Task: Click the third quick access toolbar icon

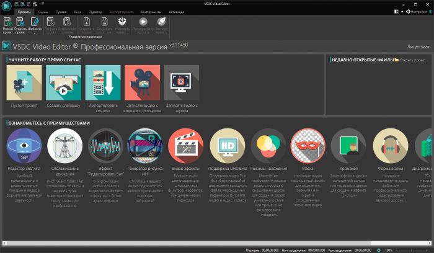Action: click(29, 4)
